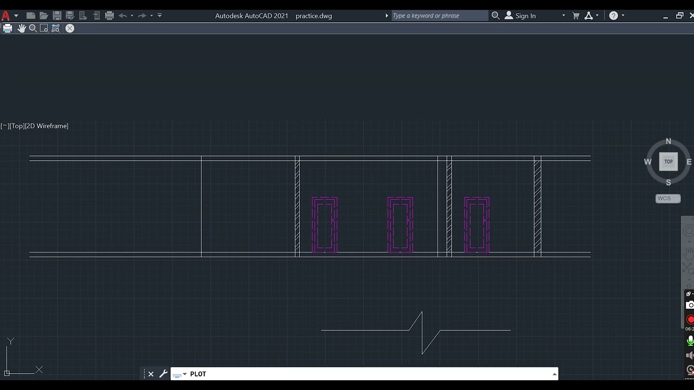Click the TOP face of ViewCube
The height and width of the screenshot is (390, 694).
click(669, 161)
